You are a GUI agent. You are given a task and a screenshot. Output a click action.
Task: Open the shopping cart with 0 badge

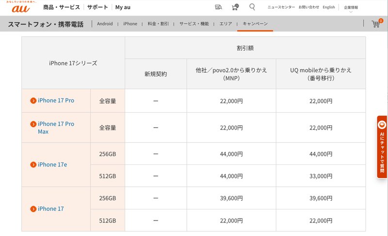pos(377,23)
